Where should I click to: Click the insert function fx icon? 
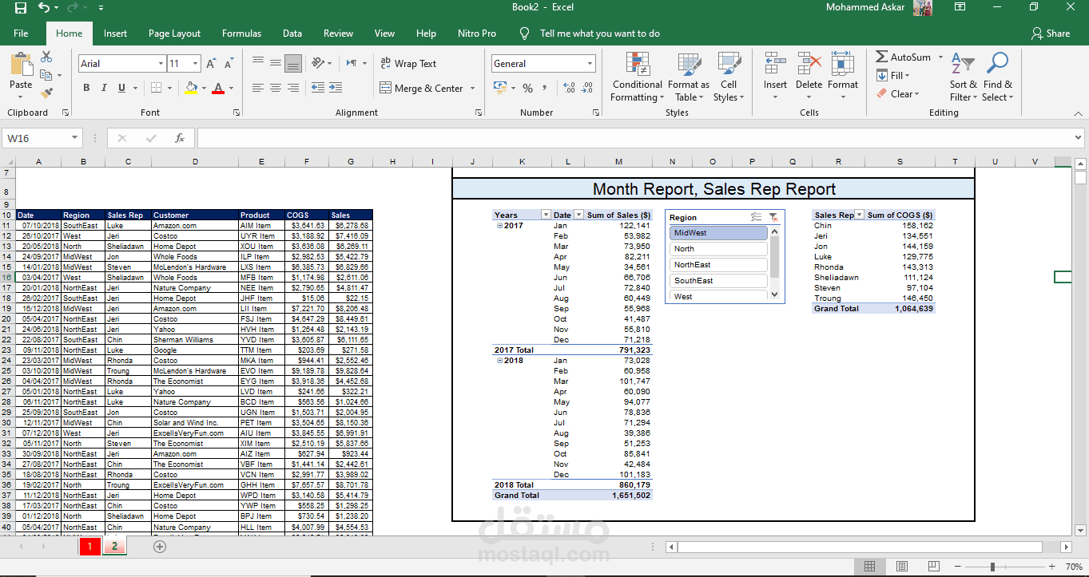point(180,138)
